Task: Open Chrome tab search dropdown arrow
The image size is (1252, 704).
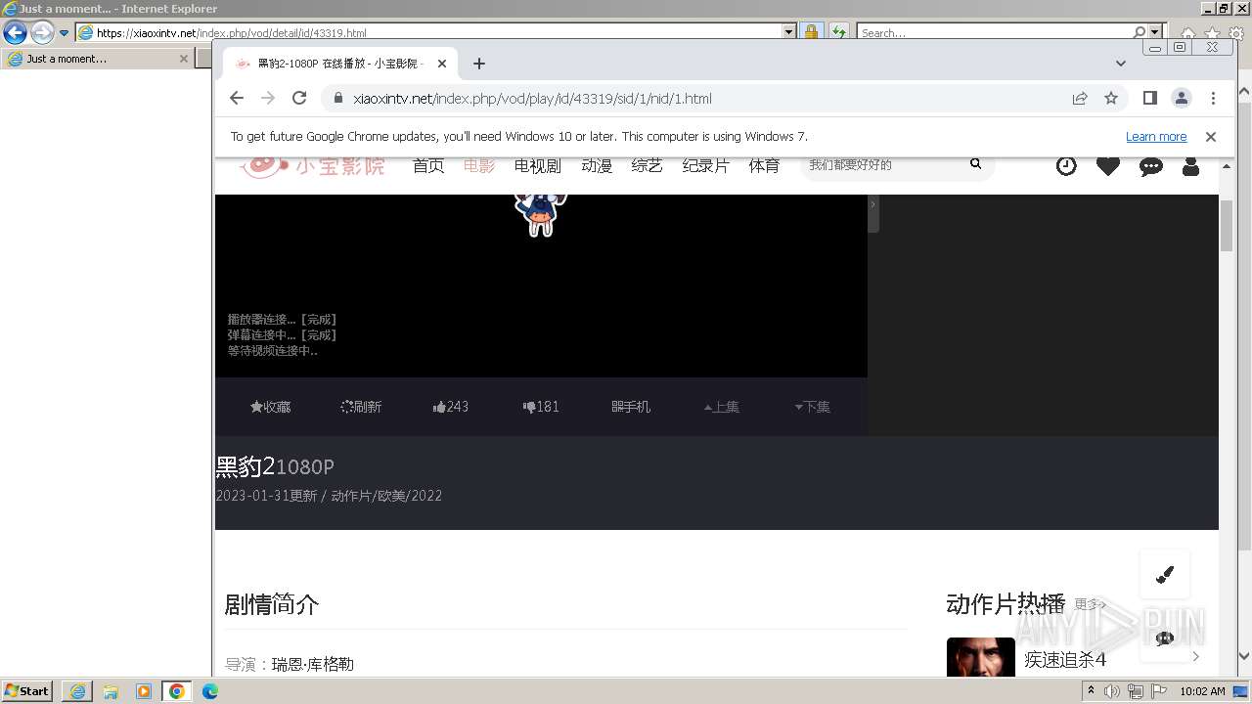Action: click(1121, 64)
